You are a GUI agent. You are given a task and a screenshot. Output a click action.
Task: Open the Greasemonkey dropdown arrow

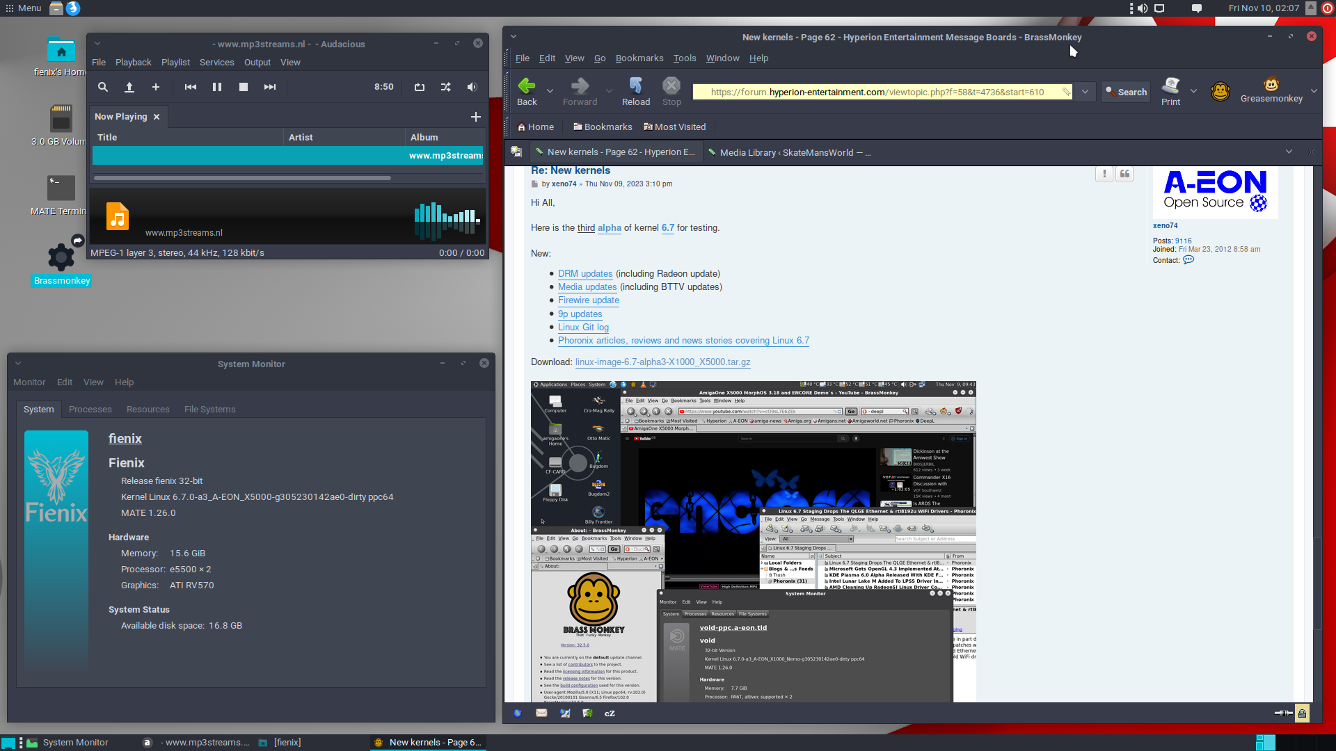coord(1314,91)
